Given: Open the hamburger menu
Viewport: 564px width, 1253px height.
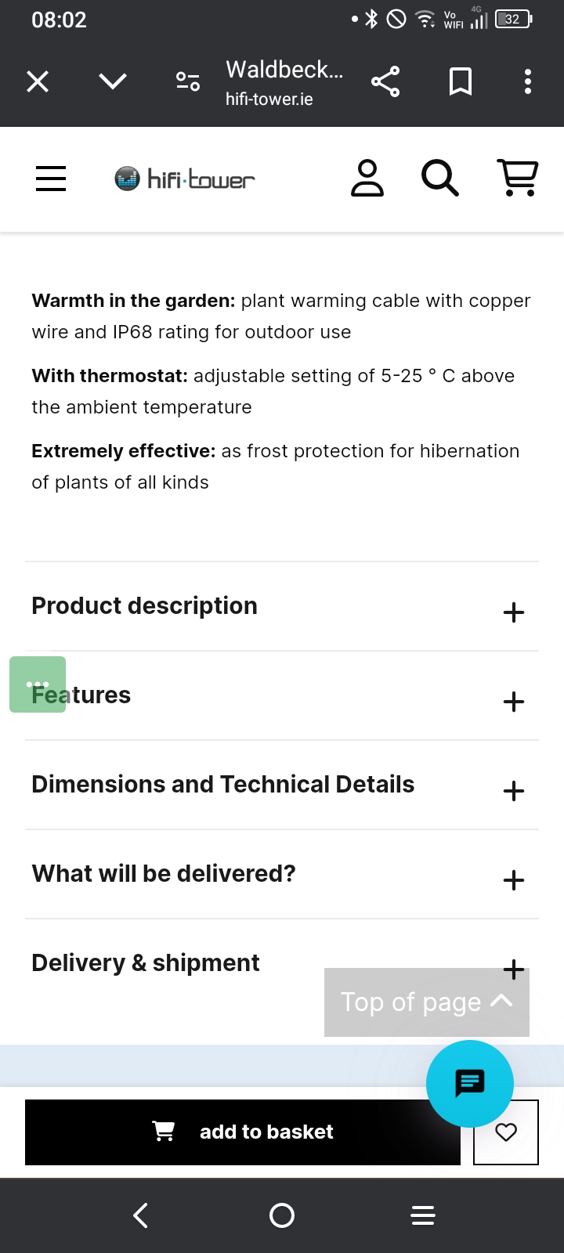Looking at the screenshot, I should [51, 179].
